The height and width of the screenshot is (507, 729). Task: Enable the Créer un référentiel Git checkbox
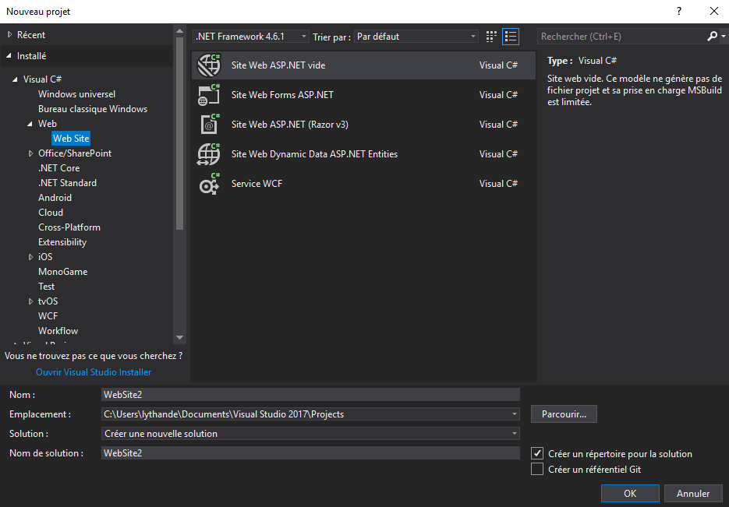(x=537, y=470)
